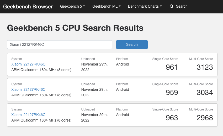Click Single-Core Score label above 959

point(165,84)
